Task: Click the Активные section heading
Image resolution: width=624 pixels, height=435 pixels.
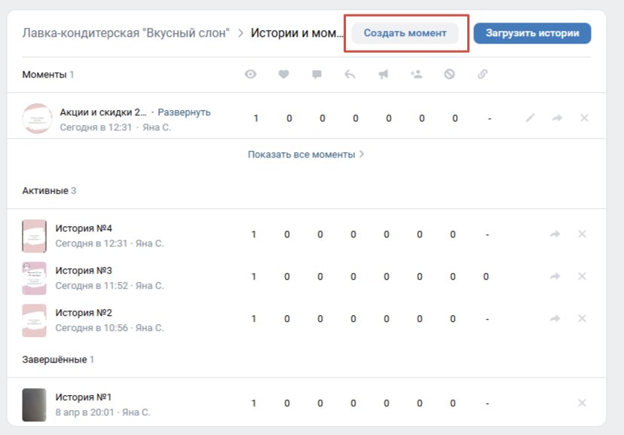Action: point(45,191)
